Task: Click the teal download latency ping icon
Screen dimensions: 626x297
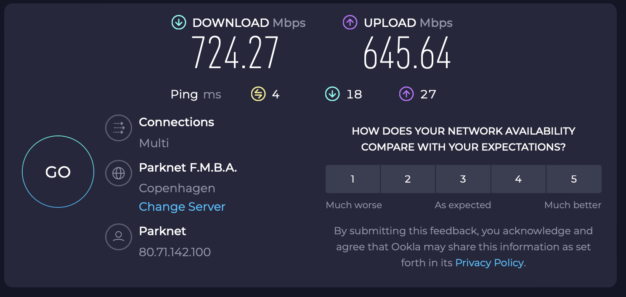Action: [x=332, y=94]
